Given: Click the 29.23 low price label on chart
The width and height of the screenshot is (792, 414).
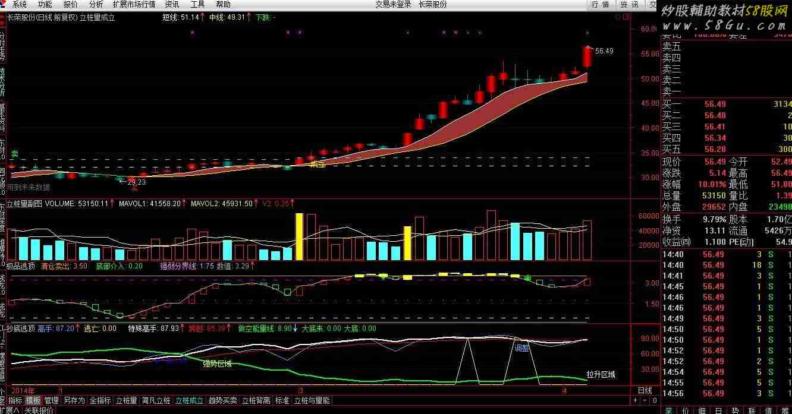Looking at the screenshot, I should coord(137,182).
